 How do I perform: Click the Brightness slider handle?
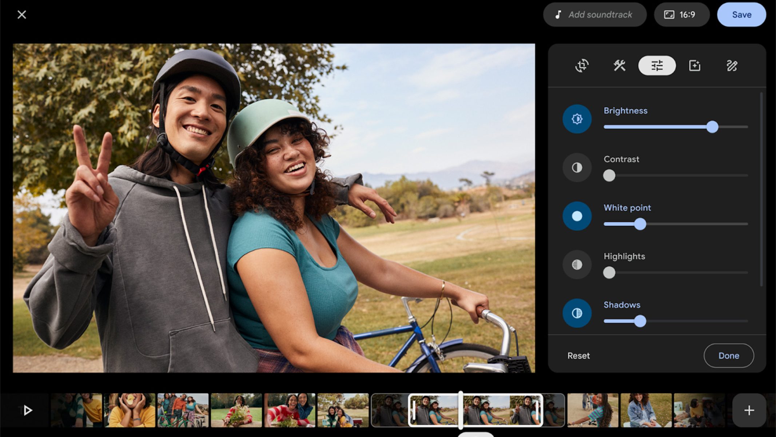tap(712, 127)
